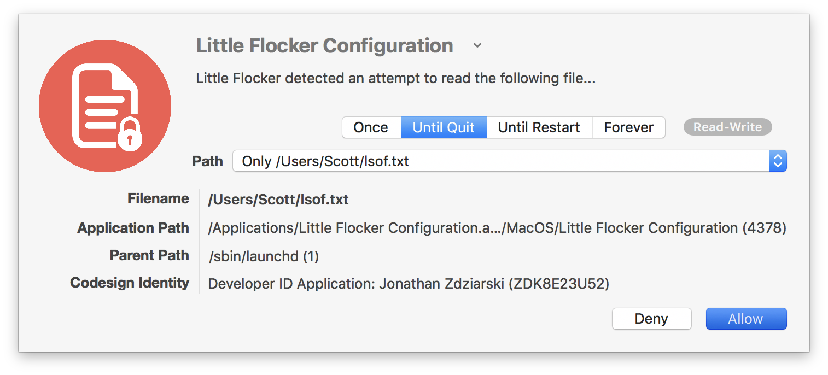Pick the Forever duration segment
Image resolution: width=828 pixels, height=375 pixels.
628,127
